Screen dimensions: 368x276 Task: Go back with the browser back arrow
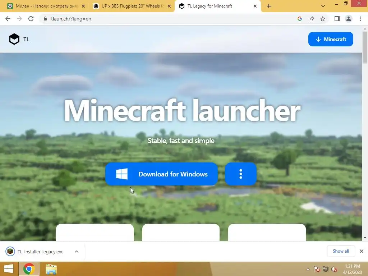tap(8, 19)
